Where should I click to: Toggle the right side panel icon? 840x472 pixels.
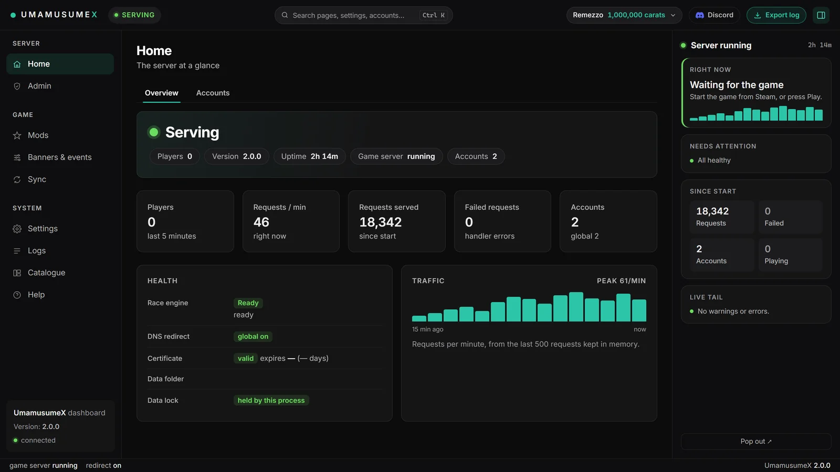pyautogui.click(x=821, y=15)
